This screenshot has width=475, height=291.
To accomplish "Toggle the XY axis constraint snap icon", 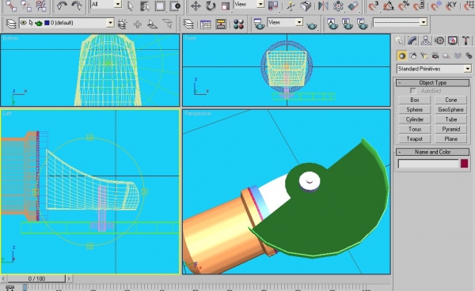I will 451,6.
